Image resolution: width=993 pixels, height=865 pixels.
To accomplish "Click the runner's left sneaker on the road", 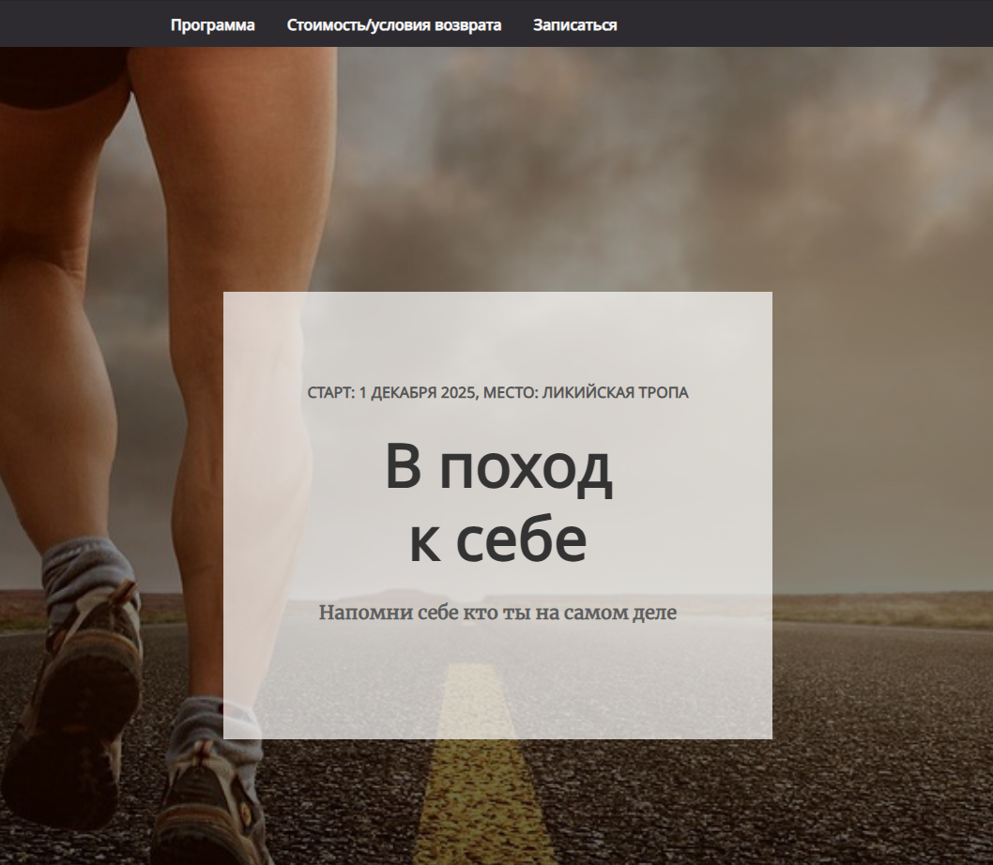I will (84, 675).
